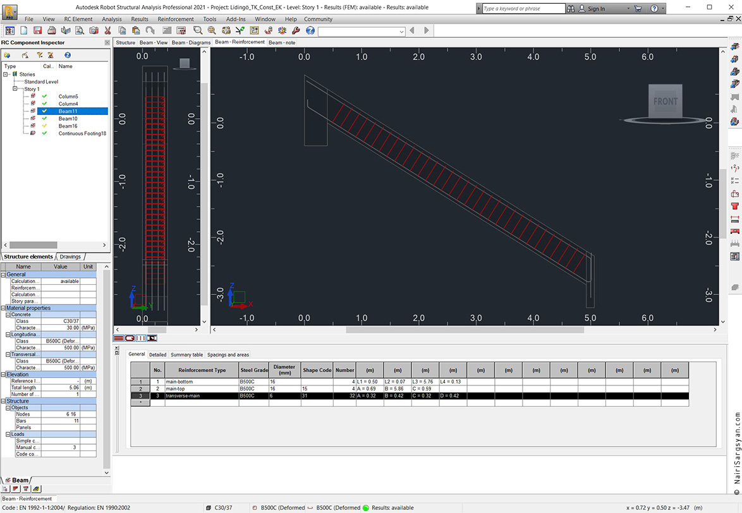Click the Screen Capture camera icon

click(94, 30)
